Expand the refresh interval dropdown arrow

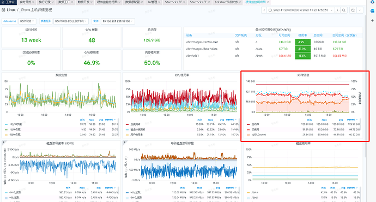tap(360, 10)
